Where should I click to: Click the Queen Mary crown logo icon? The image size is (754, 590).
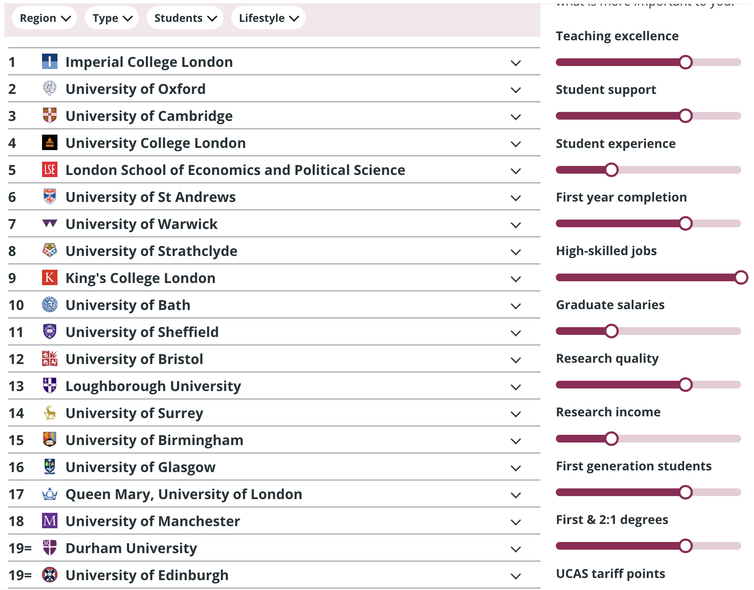point(50,494)
